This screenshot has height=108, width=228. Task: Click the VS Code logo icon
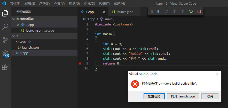point(4,3)
